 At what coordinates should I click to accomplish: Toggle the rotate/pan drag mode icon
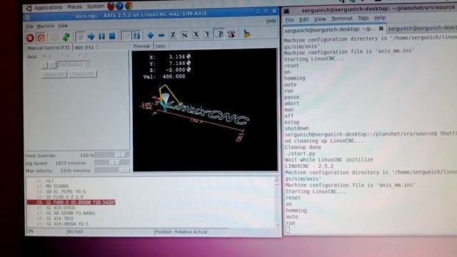click(x=231, y=34)
